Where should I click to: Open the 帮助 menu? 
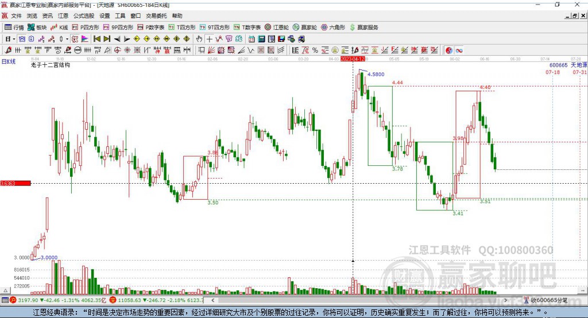point(177,15)
